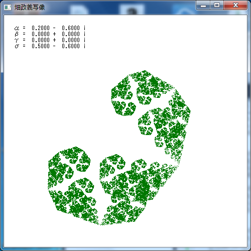Click the application icon in title bar
251x251 pixels.
8,8
